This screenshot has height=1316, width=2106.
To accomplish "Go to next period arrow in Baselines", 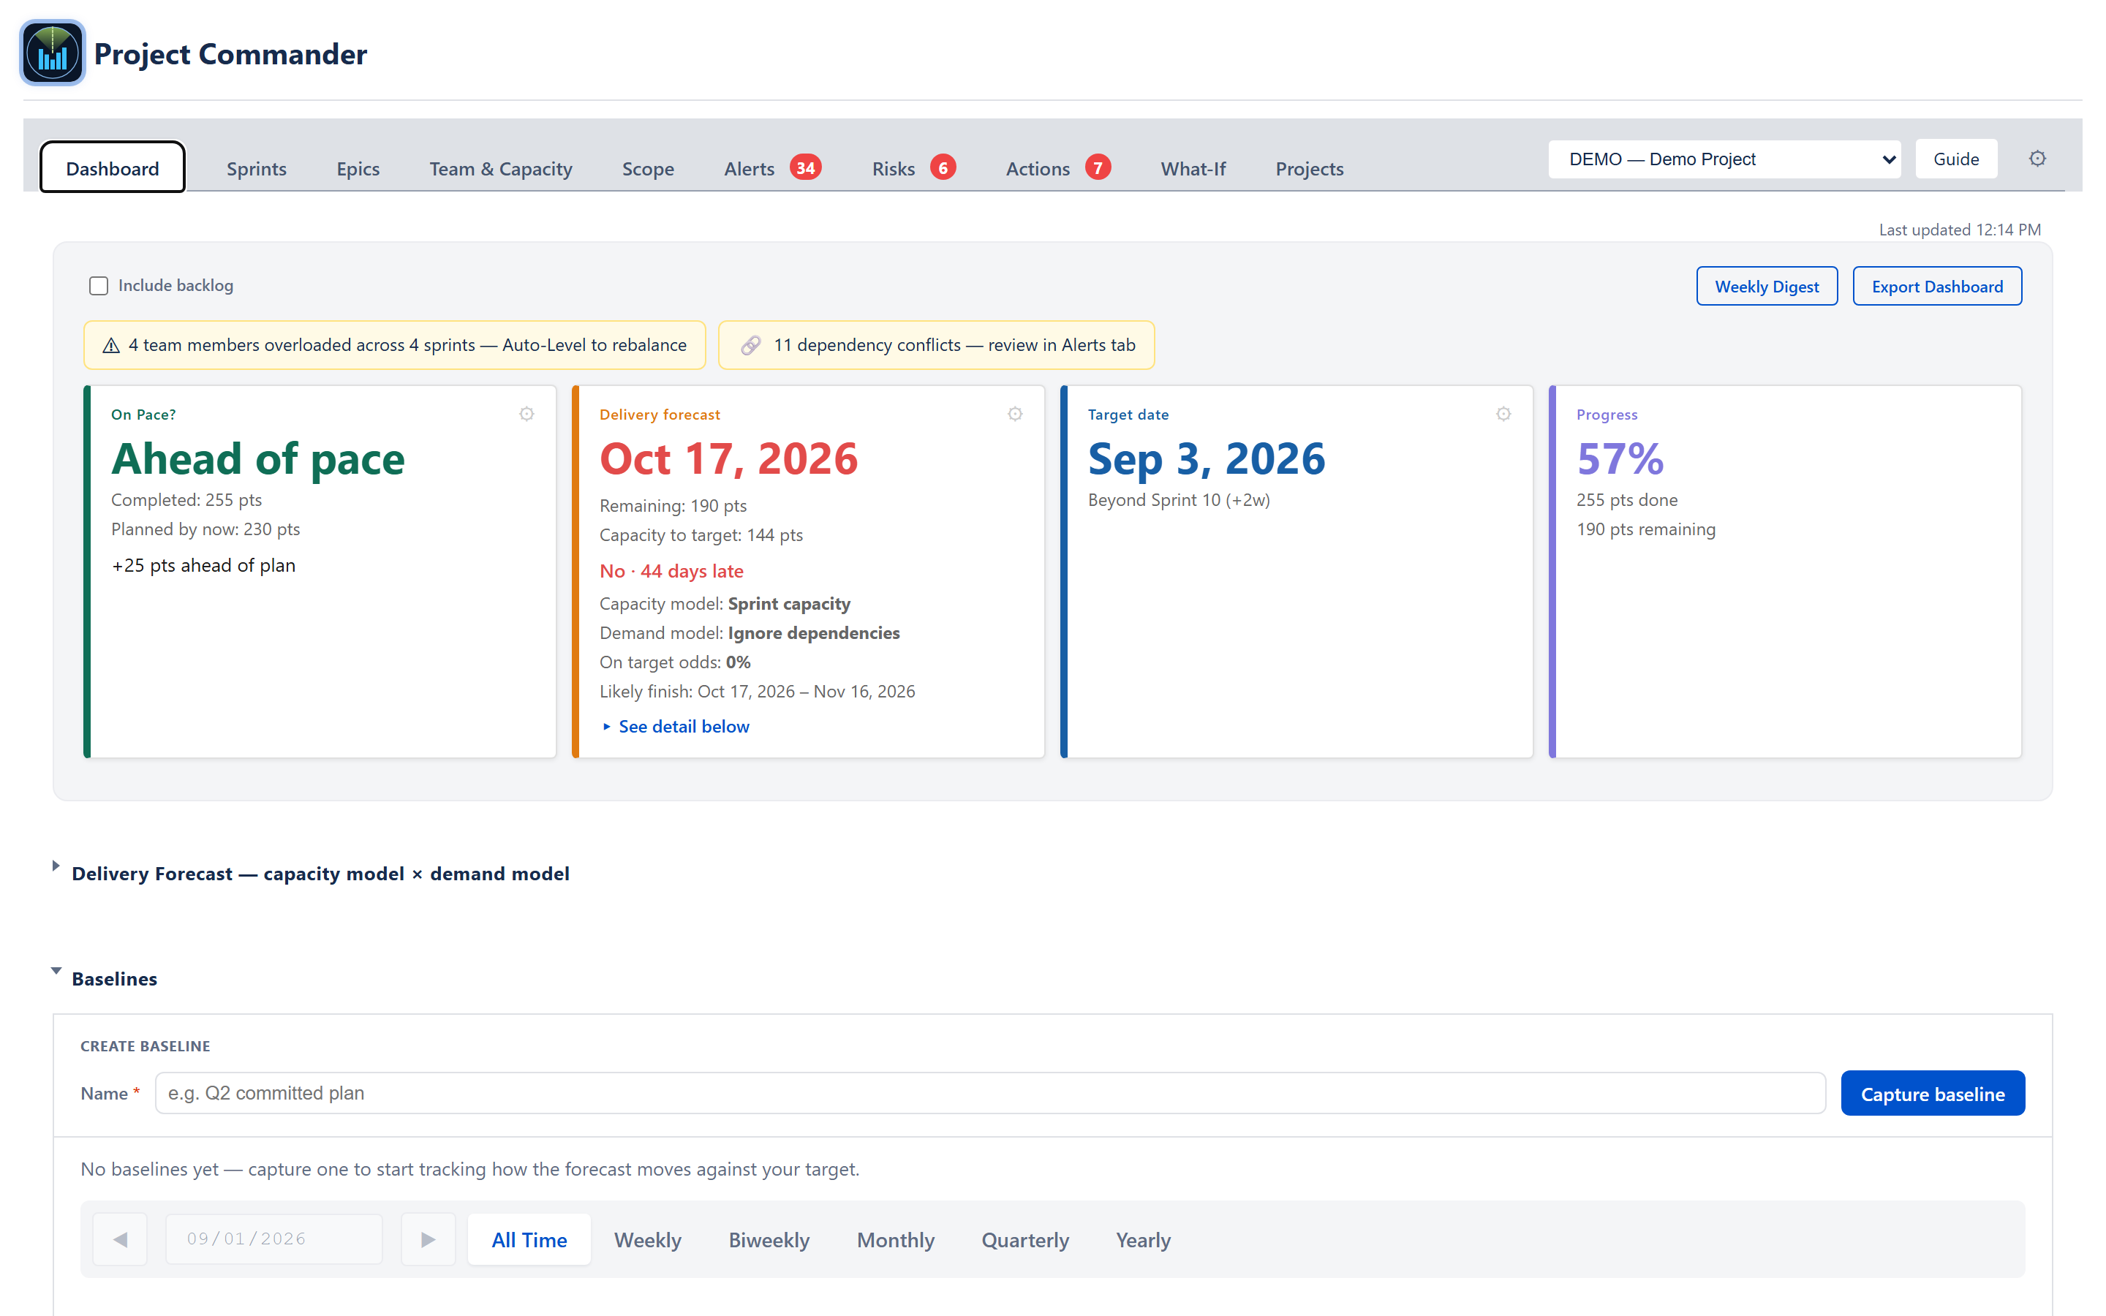I will [x=427, y=1239].
